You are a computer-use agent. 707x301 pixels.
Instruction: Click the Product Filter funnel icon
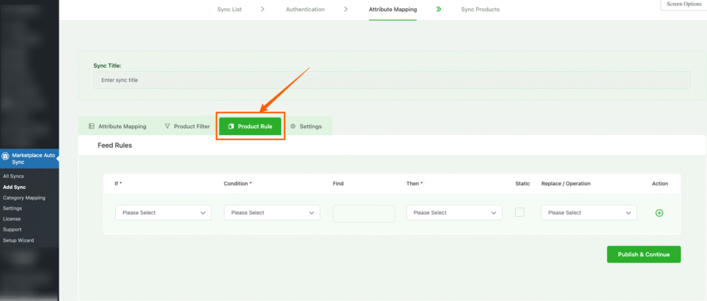click(x=167, y=127)
